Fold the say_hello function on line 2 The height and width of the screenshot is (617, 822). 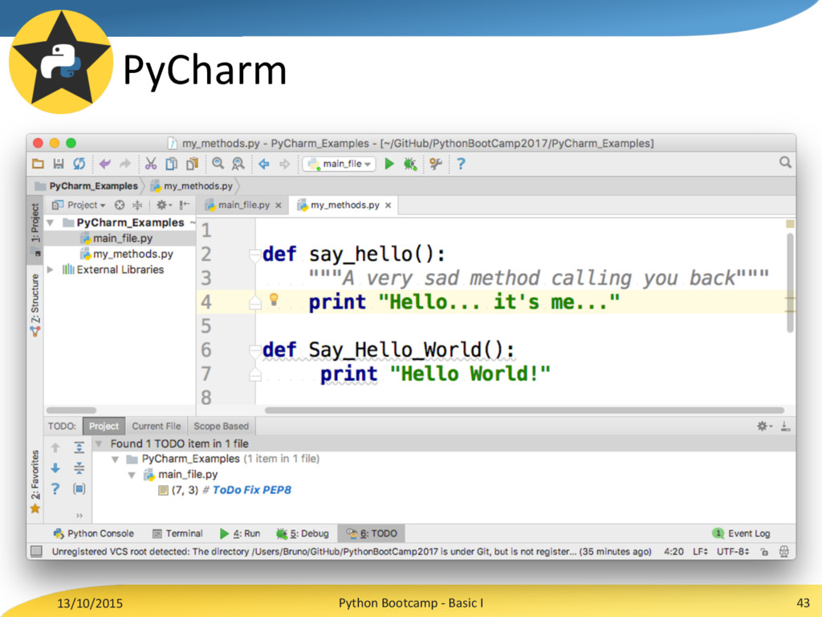click(255, 255)
